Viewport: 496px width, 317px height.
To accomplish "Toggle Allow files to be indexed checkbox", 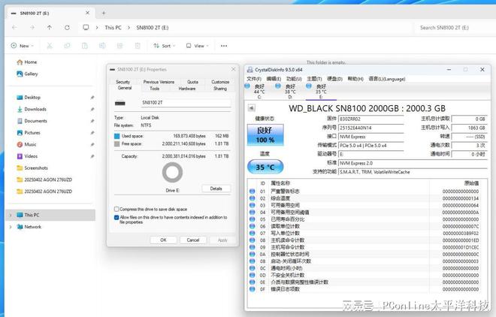I will click(116, 217).
